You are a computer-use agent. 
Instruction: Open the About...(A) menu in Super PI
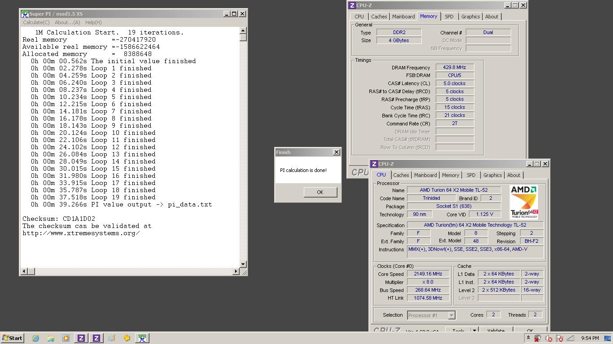click(x=67, y=22)
